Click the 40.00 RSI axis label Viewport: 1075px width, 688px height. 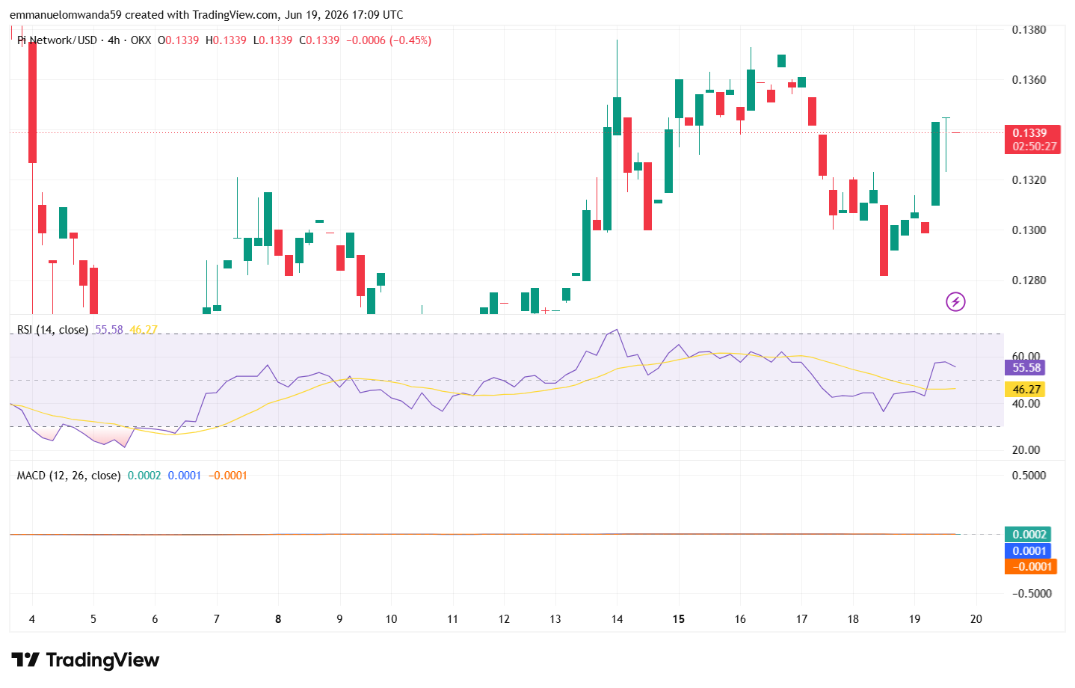coord(1026,404)
